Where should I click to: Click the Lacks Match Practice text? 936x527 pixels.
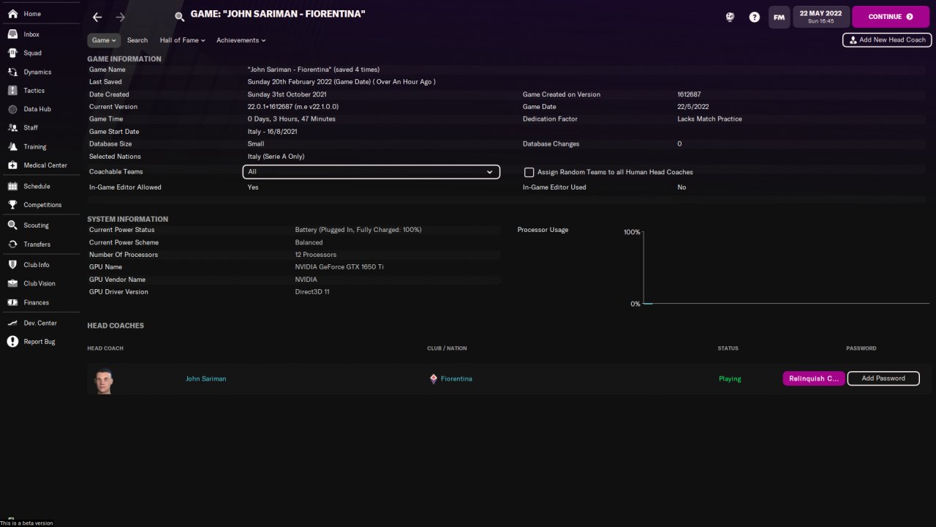[x=710, y=119]
